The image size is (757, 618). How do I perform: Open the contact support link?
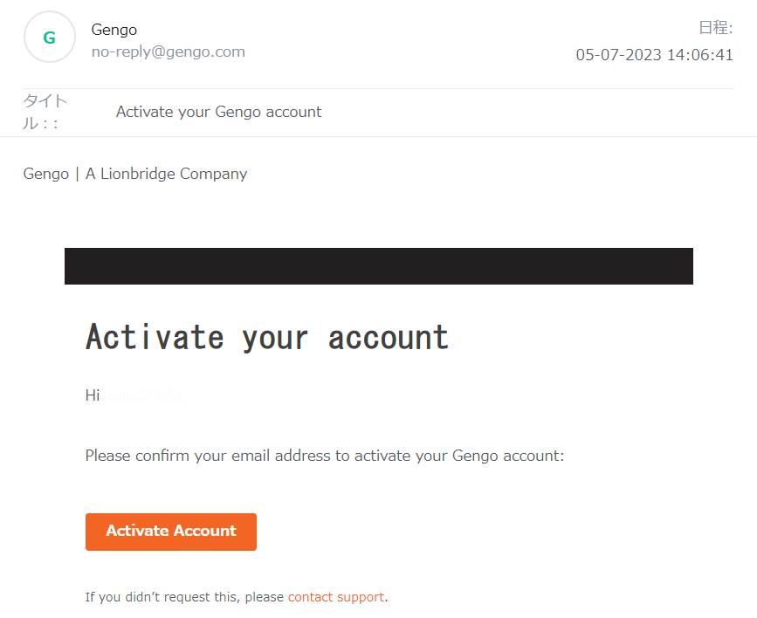pos(336,597)
